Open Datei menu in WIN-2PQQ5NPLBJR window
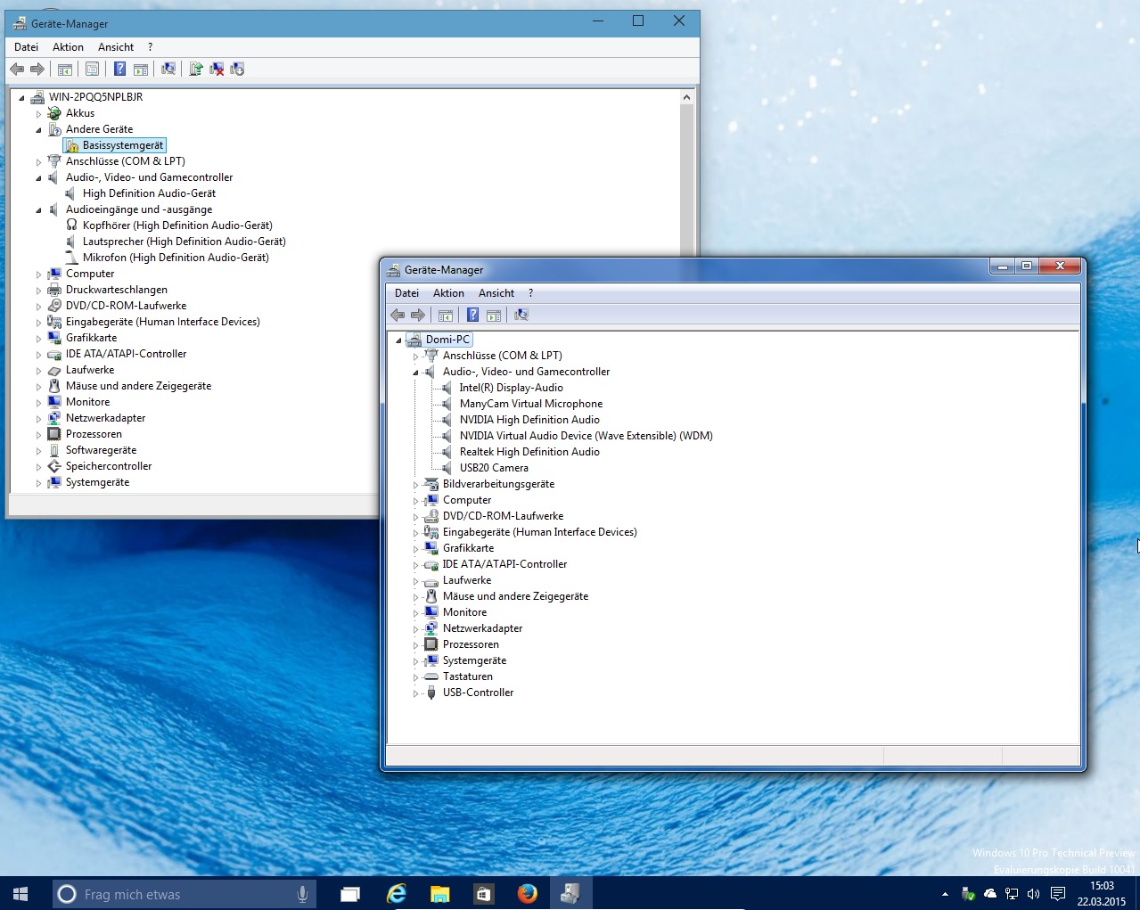The height and width of the screenshot is (910, 1140). pyautogui.click(x=27, y=47)
